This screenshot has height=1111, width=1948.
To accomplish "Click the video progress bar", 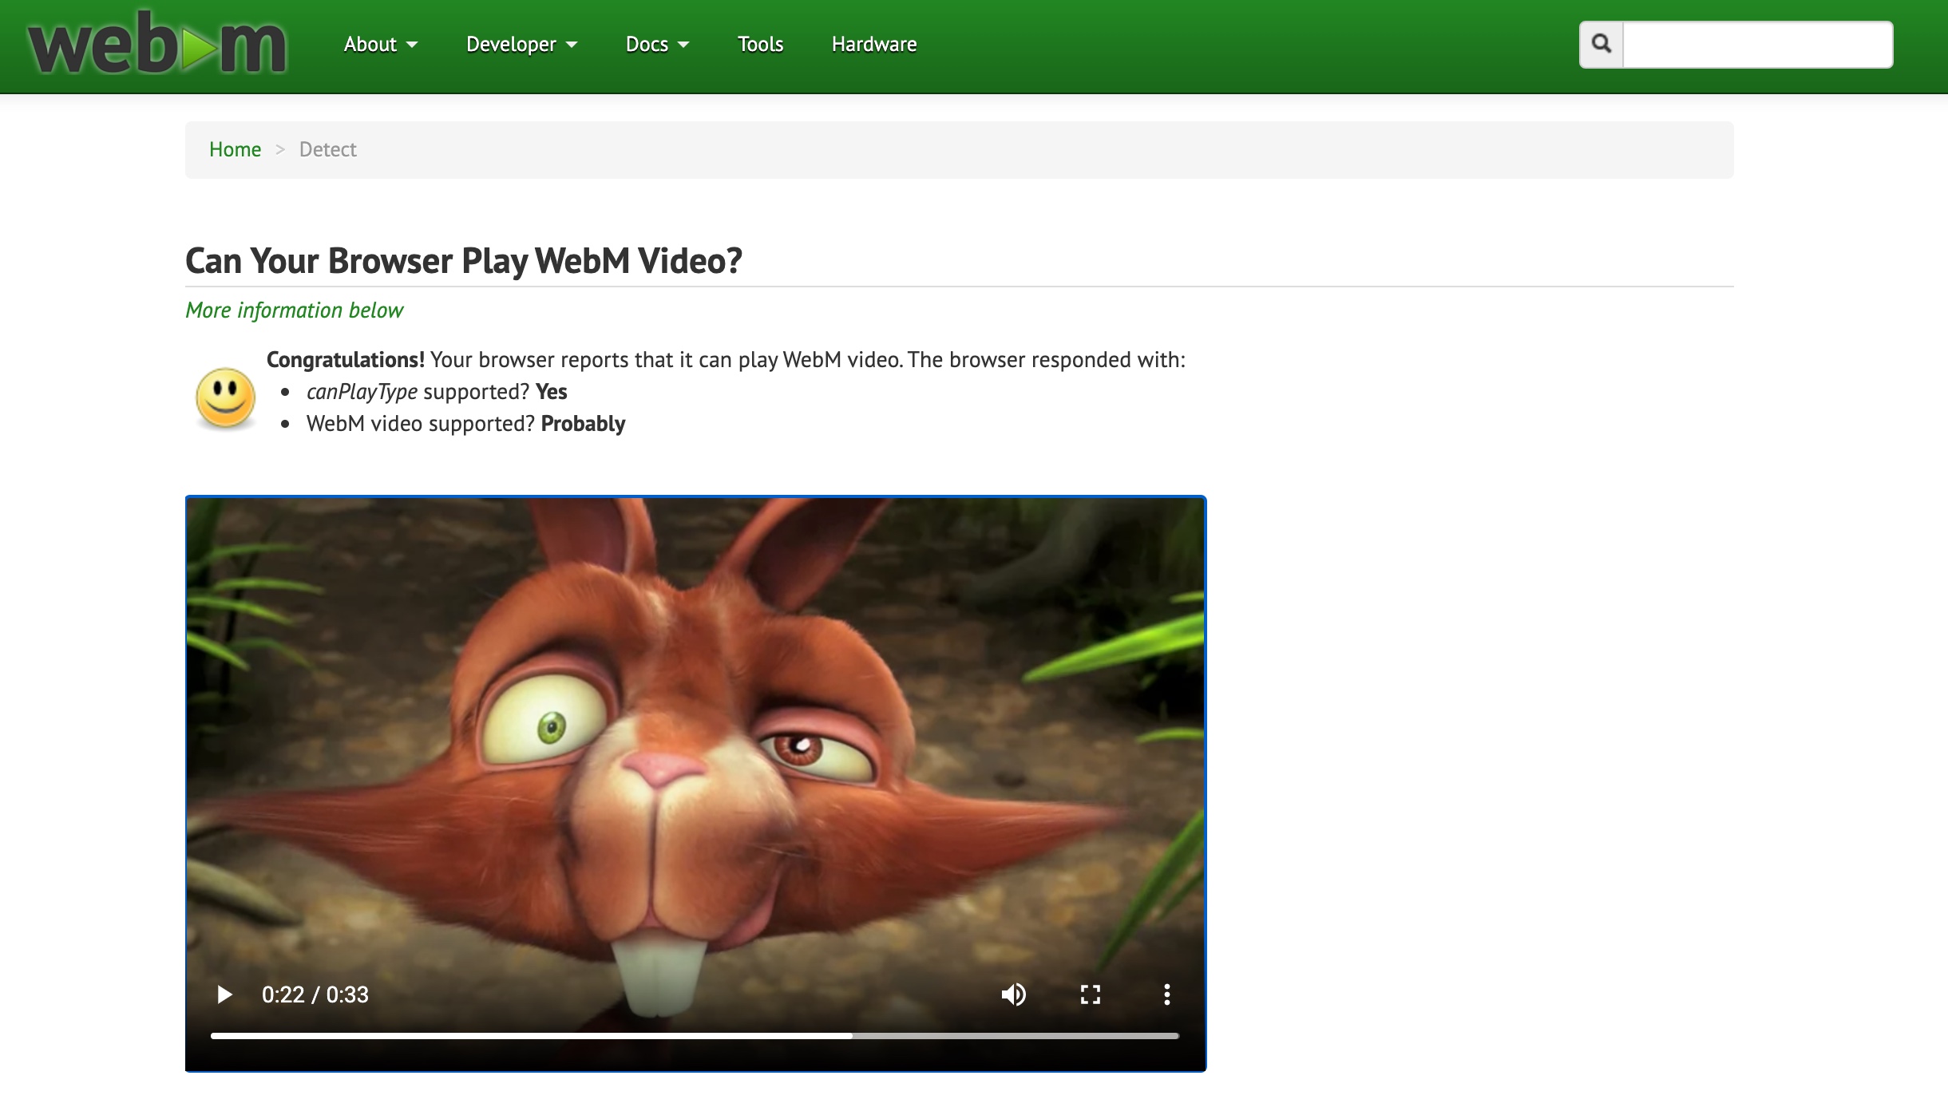I will 695,1036.
